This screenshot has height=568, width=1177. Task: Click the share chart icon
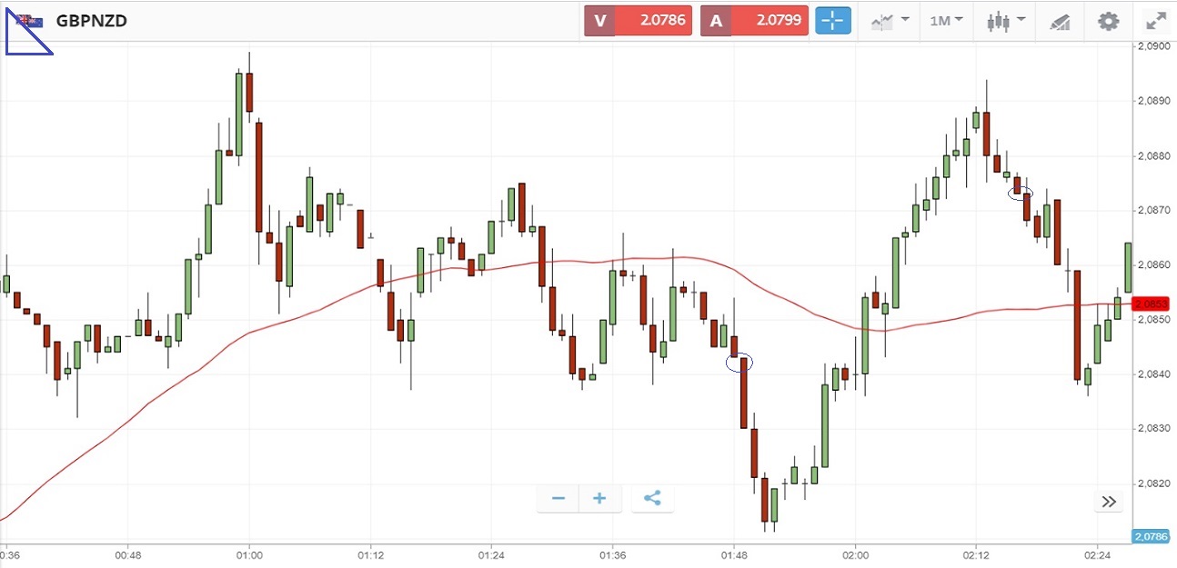coord(652,498)
